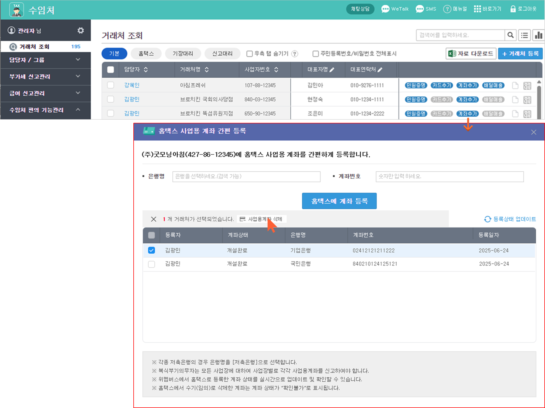Check 주민등록번호/비밀번호 전체표시 option
Screen dimensions: 545x408
point(316,54)
